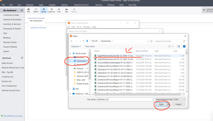Collapse the Quick access tree node
The height and width of the screenshot is (121, 213).
point(70,53)
